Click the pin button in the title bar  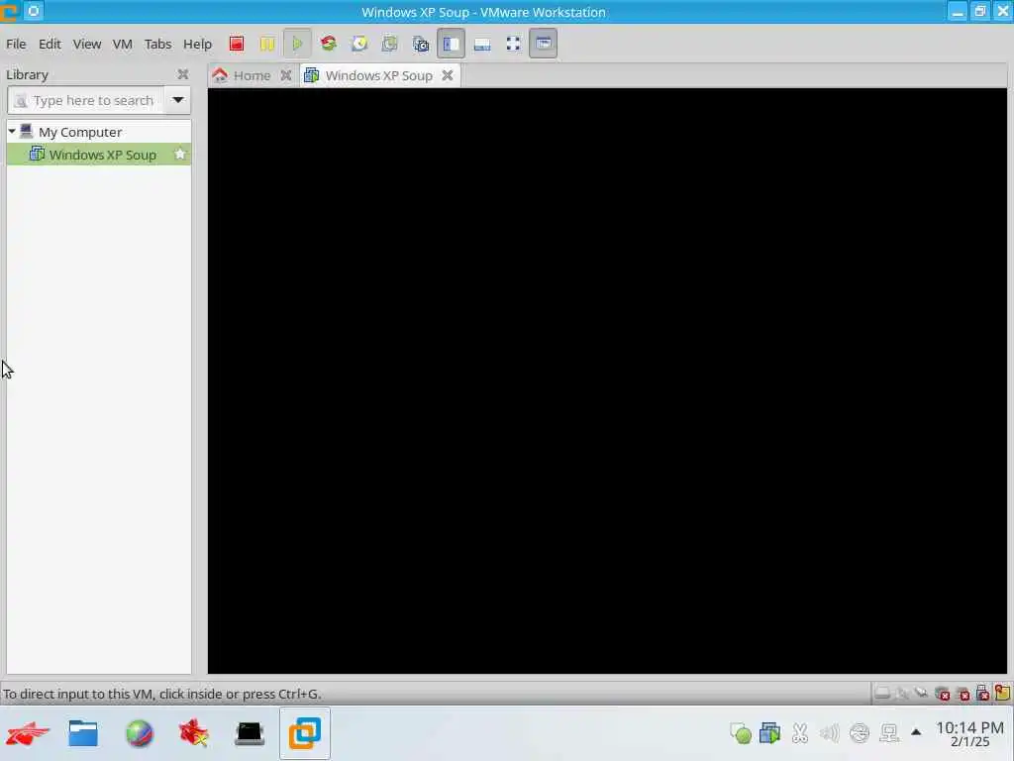pyautogui.click(x=34, y=11)
